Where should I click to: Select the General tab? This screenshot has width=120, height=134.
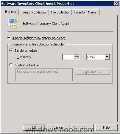11,12
